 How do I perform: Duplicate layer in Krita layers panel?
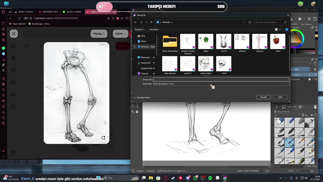point(284,107)
